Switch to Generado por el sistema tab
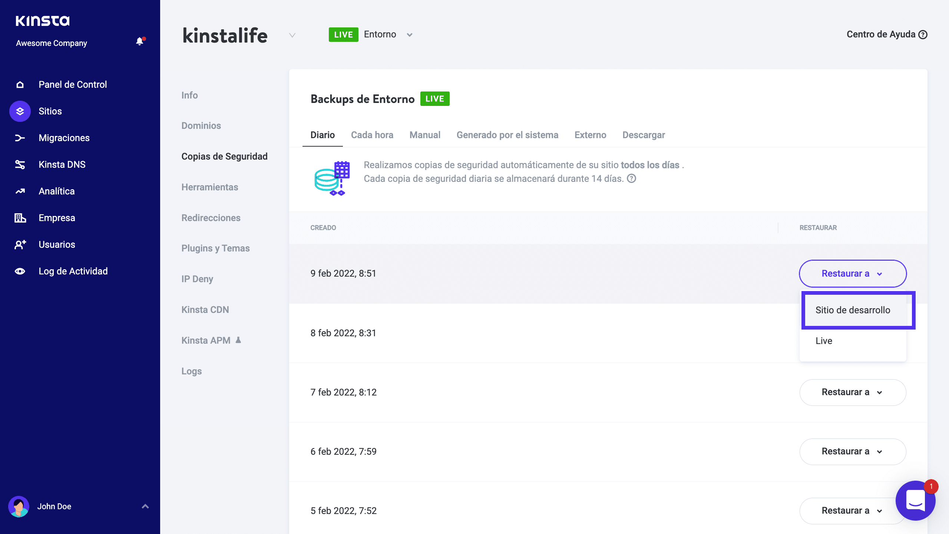The width and height of the screenshot is (949, 534). (507, 135)
